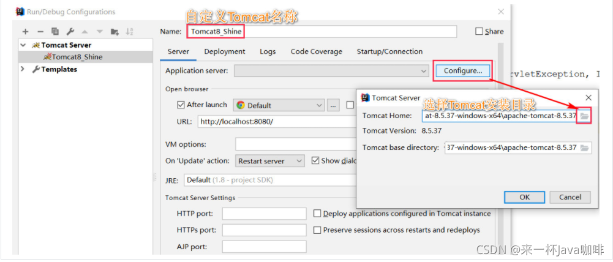Click the HTTPs port input field
Screen dimensions: 613x262
click(x=265, y=230)
